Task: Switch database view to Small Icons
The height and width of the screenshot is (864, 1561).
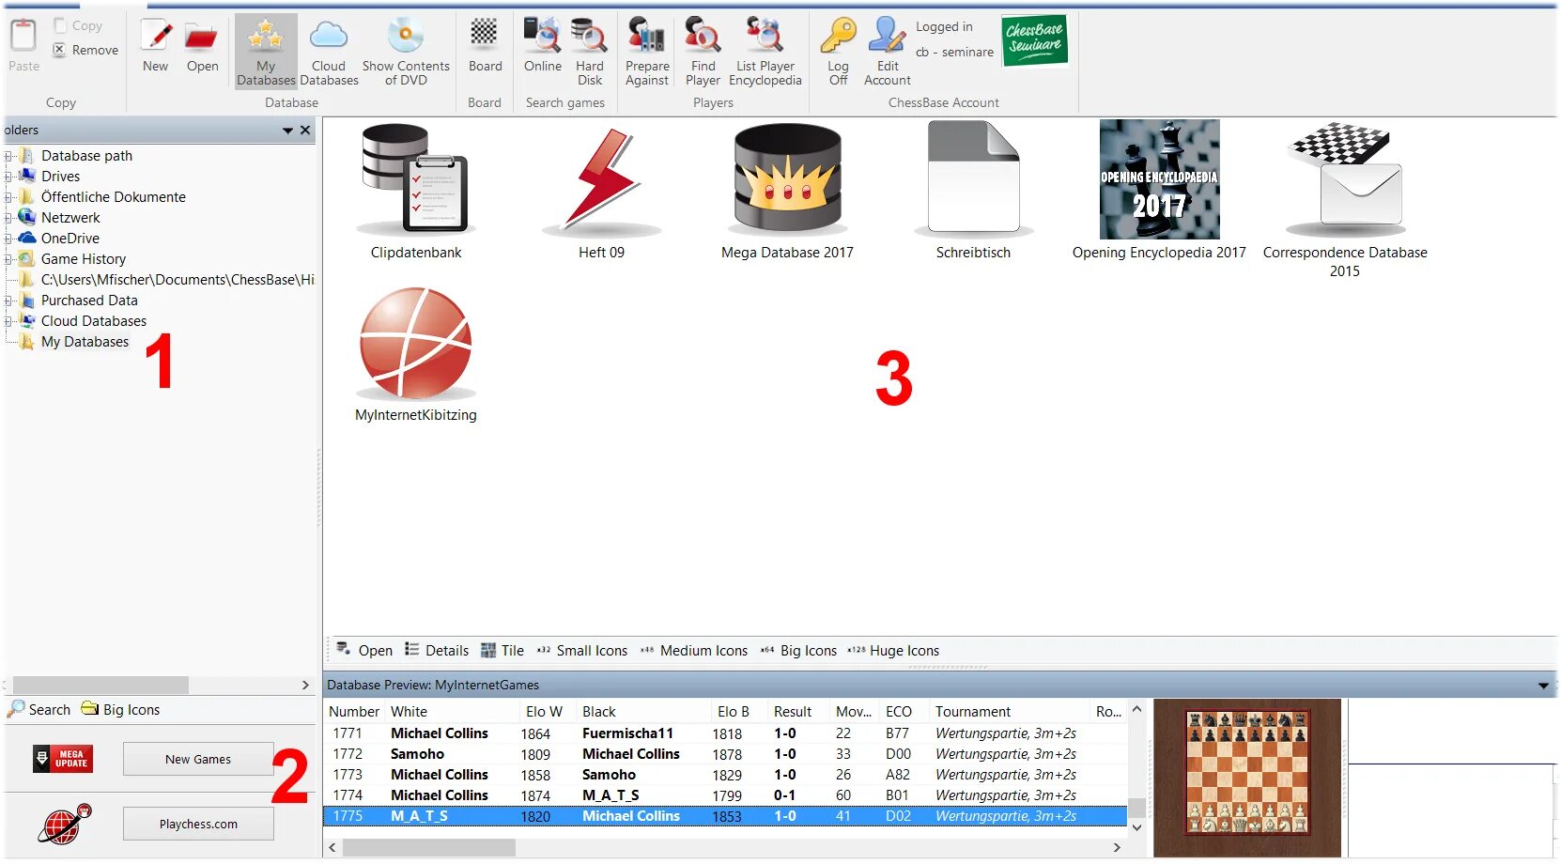Action: [x=582, y=650]
